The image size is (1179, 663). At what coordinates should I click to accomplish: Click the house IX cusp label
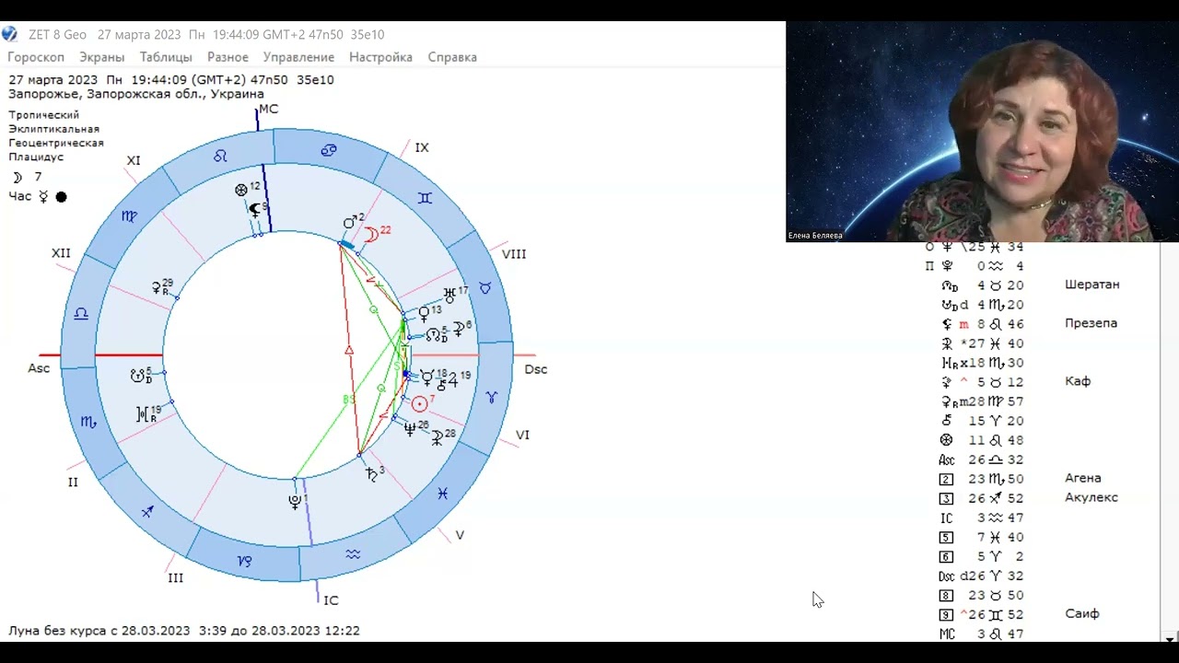[x=422, y=147]
